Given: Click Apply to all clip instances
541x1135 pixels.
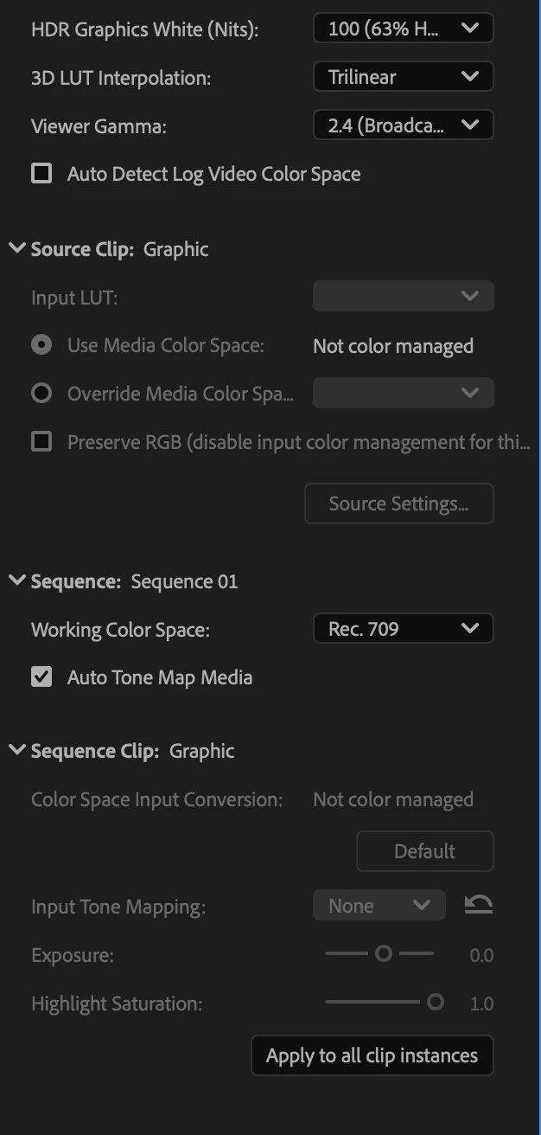Looking at the screenshot, I should pos(372,1055).
